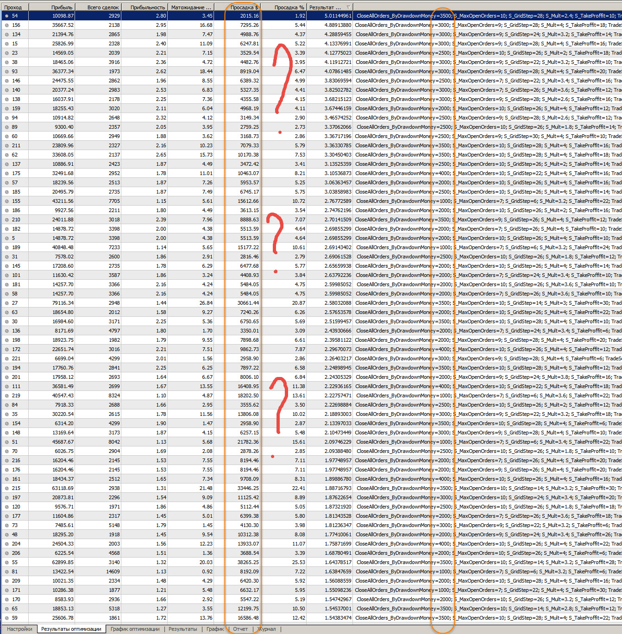Click the pass icon in row 211
The image size is (622, 634).
coord(6,145)
